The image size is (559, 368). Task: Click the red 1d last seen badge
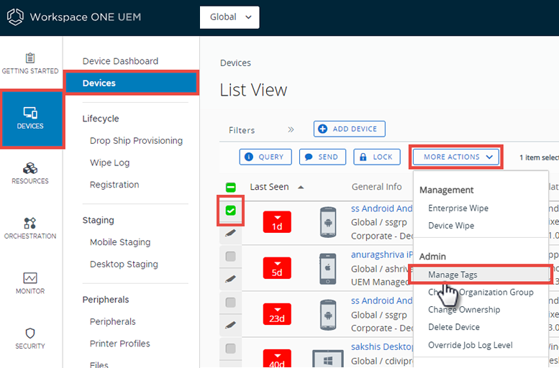277,222
